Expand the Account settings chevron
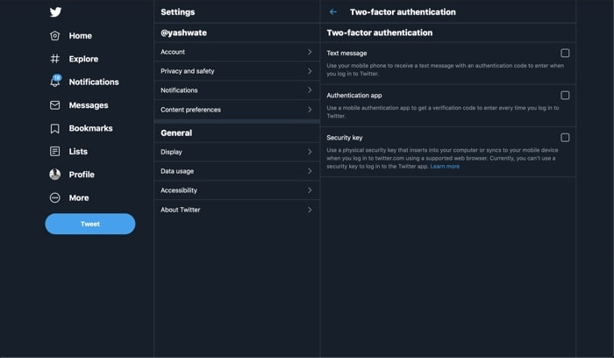The image size is (614, 358). pyautogui.click(x=310, y=52)
